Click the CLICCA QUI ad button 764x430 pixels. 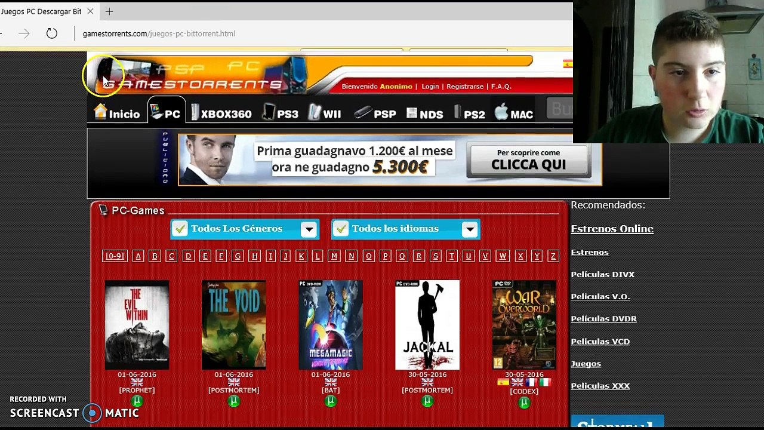coord(529,159)
